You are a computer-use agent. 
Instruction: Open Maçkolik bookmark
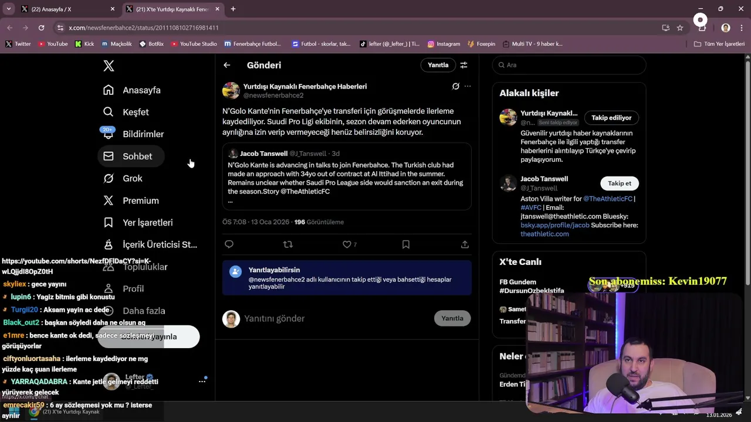pos(116,44)
